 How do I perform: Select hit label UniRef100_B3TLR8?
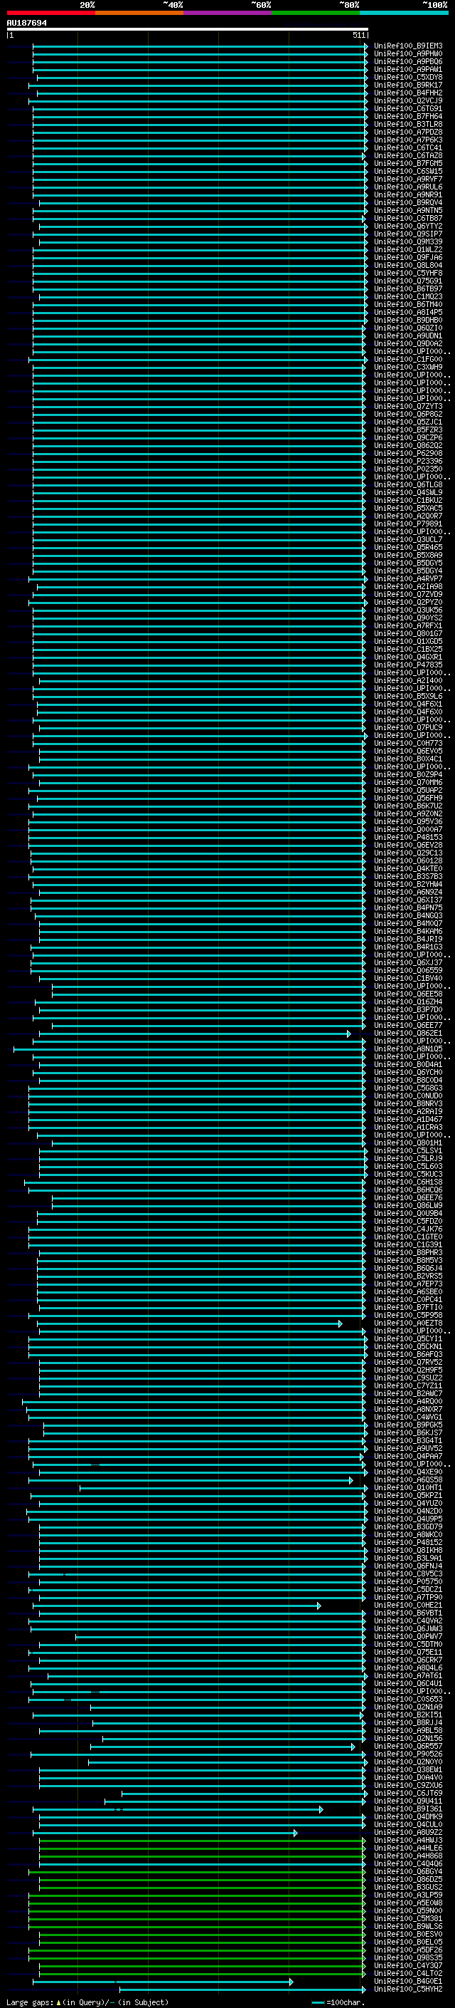pos(407,124)
